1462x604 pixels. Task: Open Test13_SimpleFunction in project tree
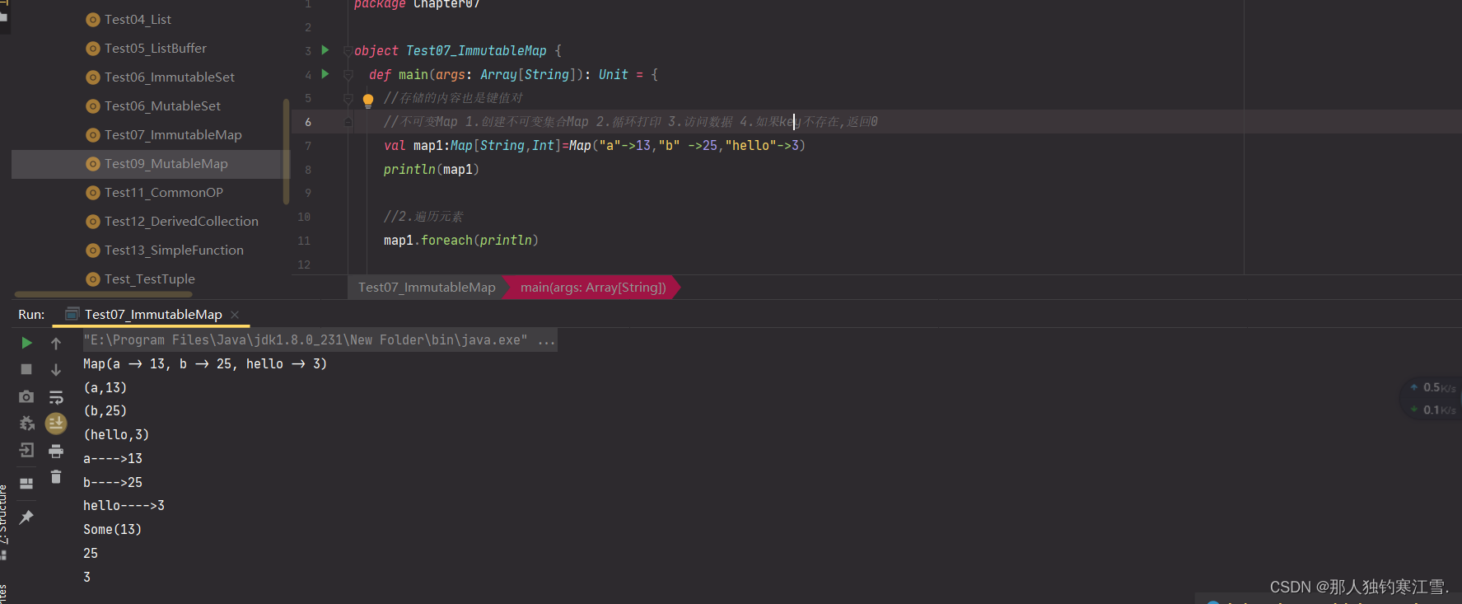[174, 250]
